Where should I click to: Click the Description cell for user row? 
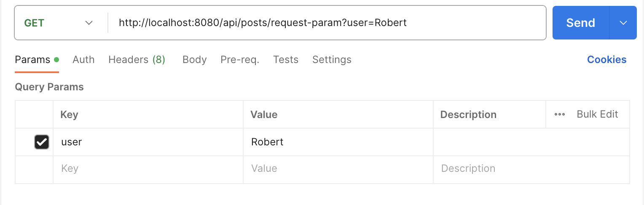[531, 142]
